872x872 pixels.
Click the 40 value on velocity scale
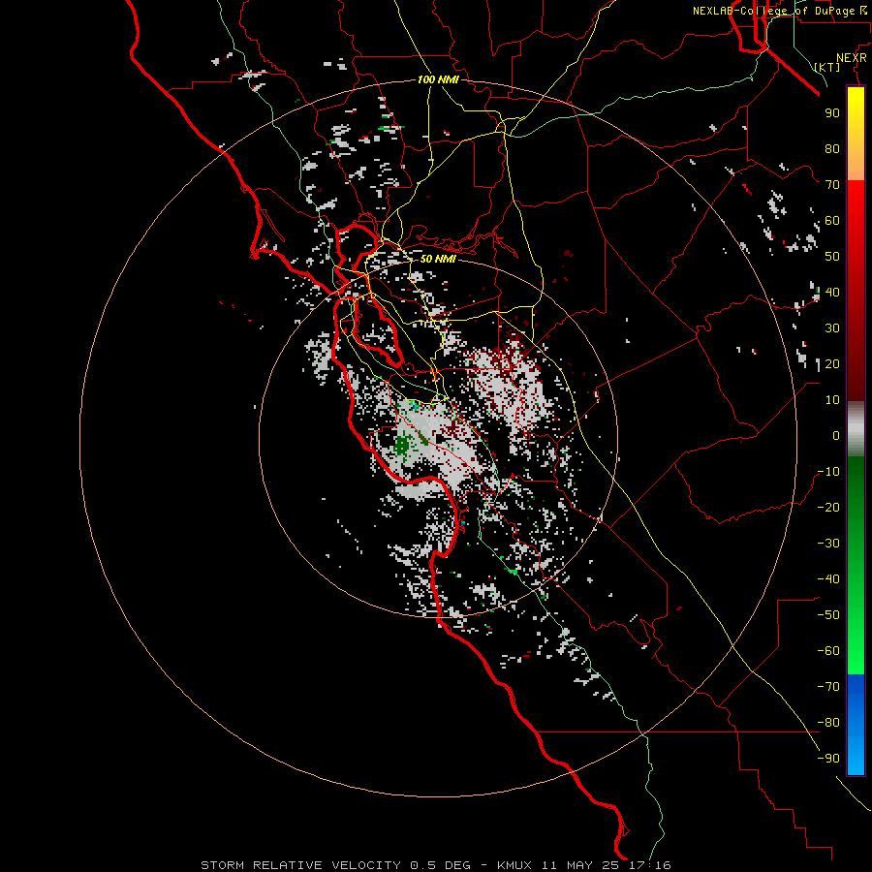(x=832, y=292)
